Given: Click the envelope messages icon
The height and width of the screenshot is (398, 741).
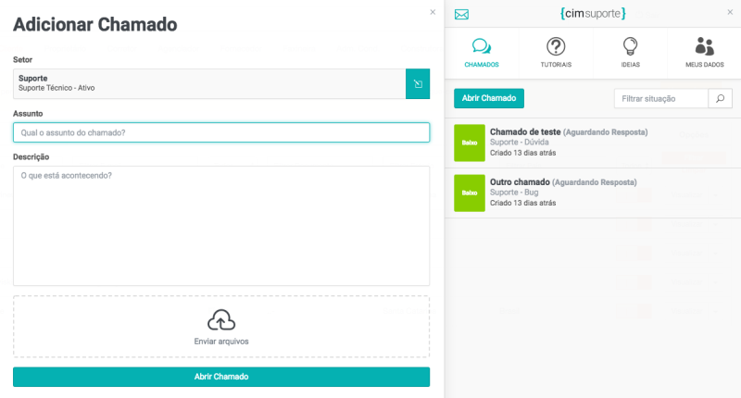Looking at the screenshot, I should click(x=462, y=14).
